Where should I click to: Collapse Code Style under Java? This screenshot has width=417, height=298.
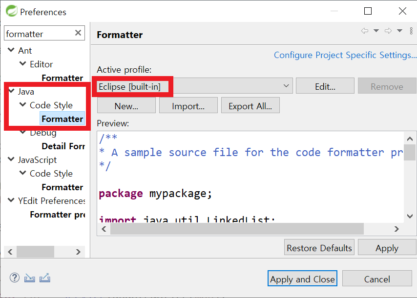pyautogui.click(x=23, y=104)
